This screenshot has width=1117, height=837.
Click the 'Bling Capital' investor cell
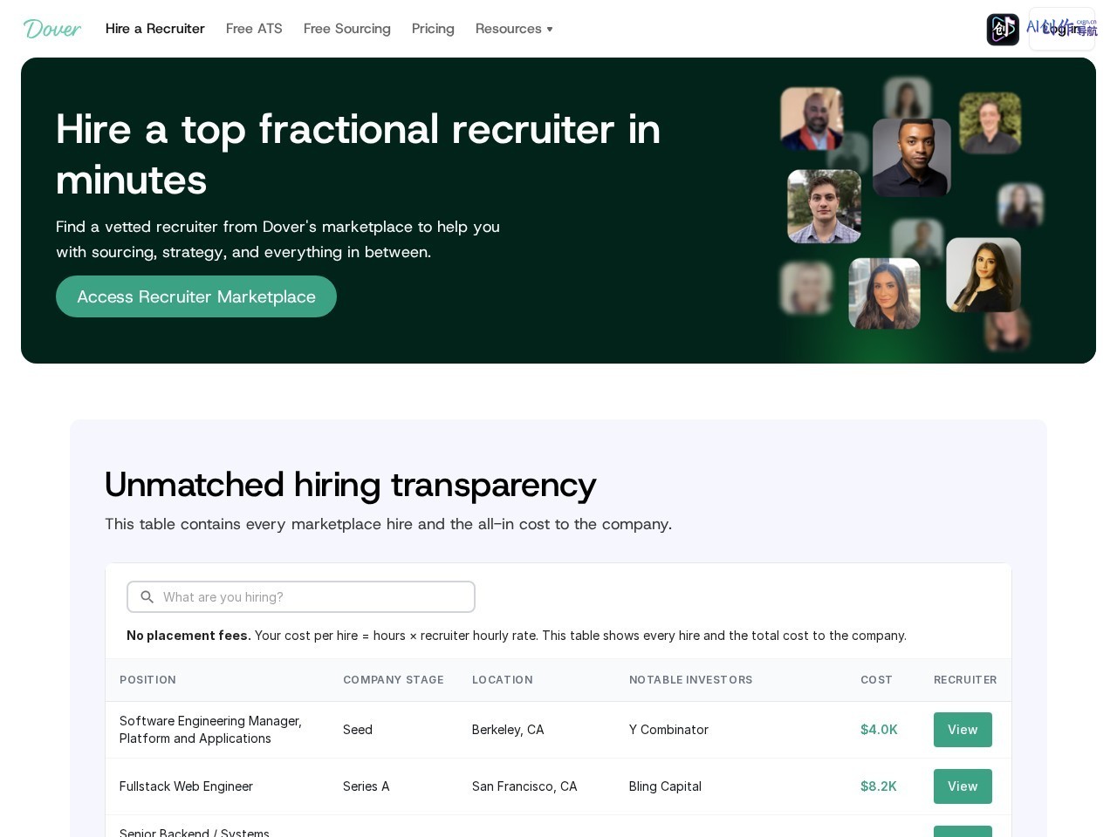point(665,786)
